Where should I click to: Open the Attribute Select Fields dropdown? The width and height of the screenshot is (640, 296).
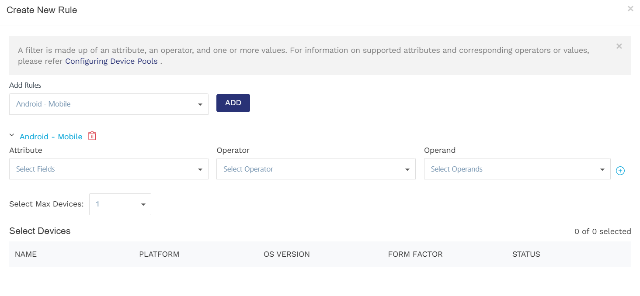(x=108, y=169)
